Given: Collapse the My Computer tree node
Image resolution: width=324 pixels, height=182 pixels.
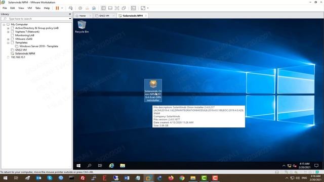Looking at the screenshot, I should click(4, 24).
